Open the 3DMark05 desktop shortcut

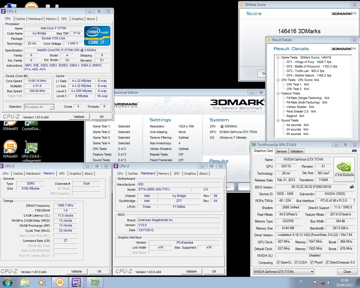point(10,149)
